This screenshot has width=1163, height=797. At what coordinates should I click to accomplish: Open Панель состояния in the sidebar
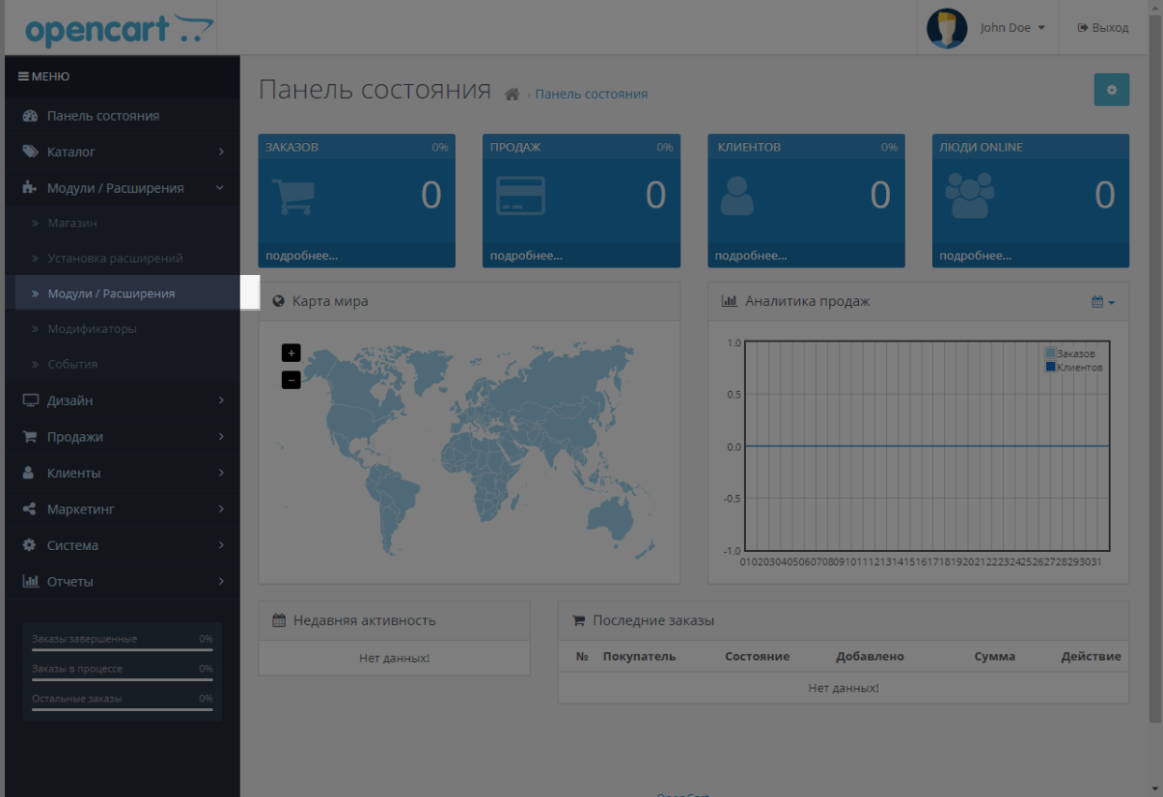click(103, 116)
